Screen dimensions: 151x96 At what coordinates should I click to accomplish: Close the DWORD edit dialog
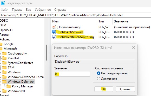click(134, 47)
